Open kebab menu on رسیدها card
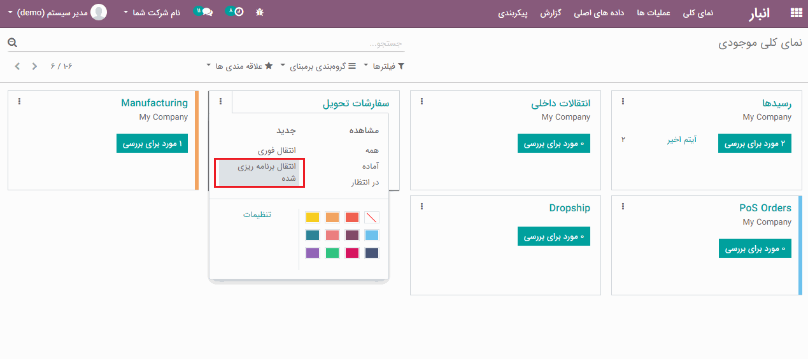The height and width of the screenshot is (359, 808). (x=623, y=101)
